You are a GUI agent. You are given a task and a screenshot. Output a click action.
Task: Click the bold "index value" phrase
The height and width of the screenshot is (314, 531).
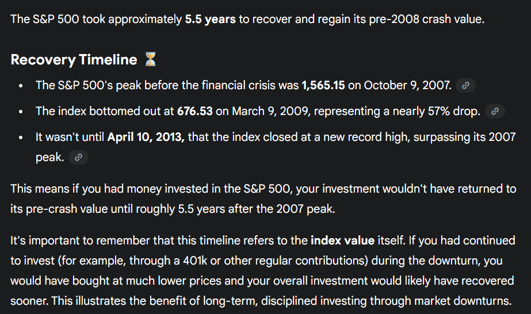342,241
